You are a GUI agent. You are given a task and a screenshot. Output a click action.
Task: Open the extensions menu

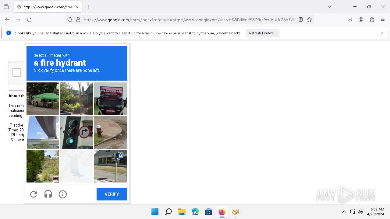[x=372, y=19]
